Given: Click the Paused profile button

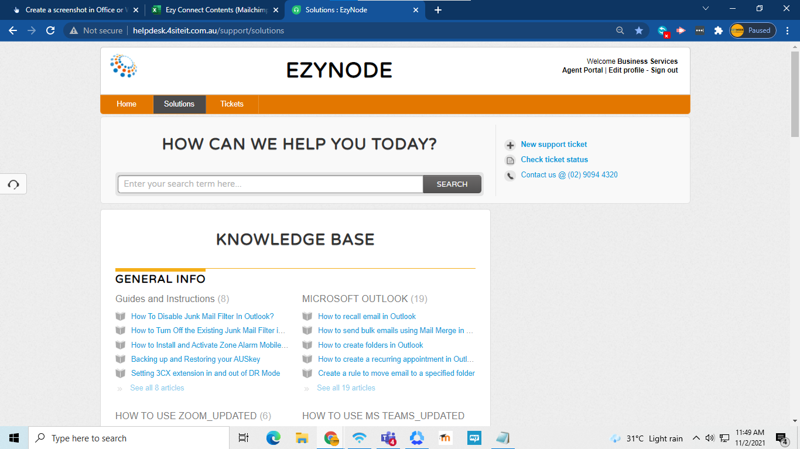Looking at the screenshot, I should [753, 30].
